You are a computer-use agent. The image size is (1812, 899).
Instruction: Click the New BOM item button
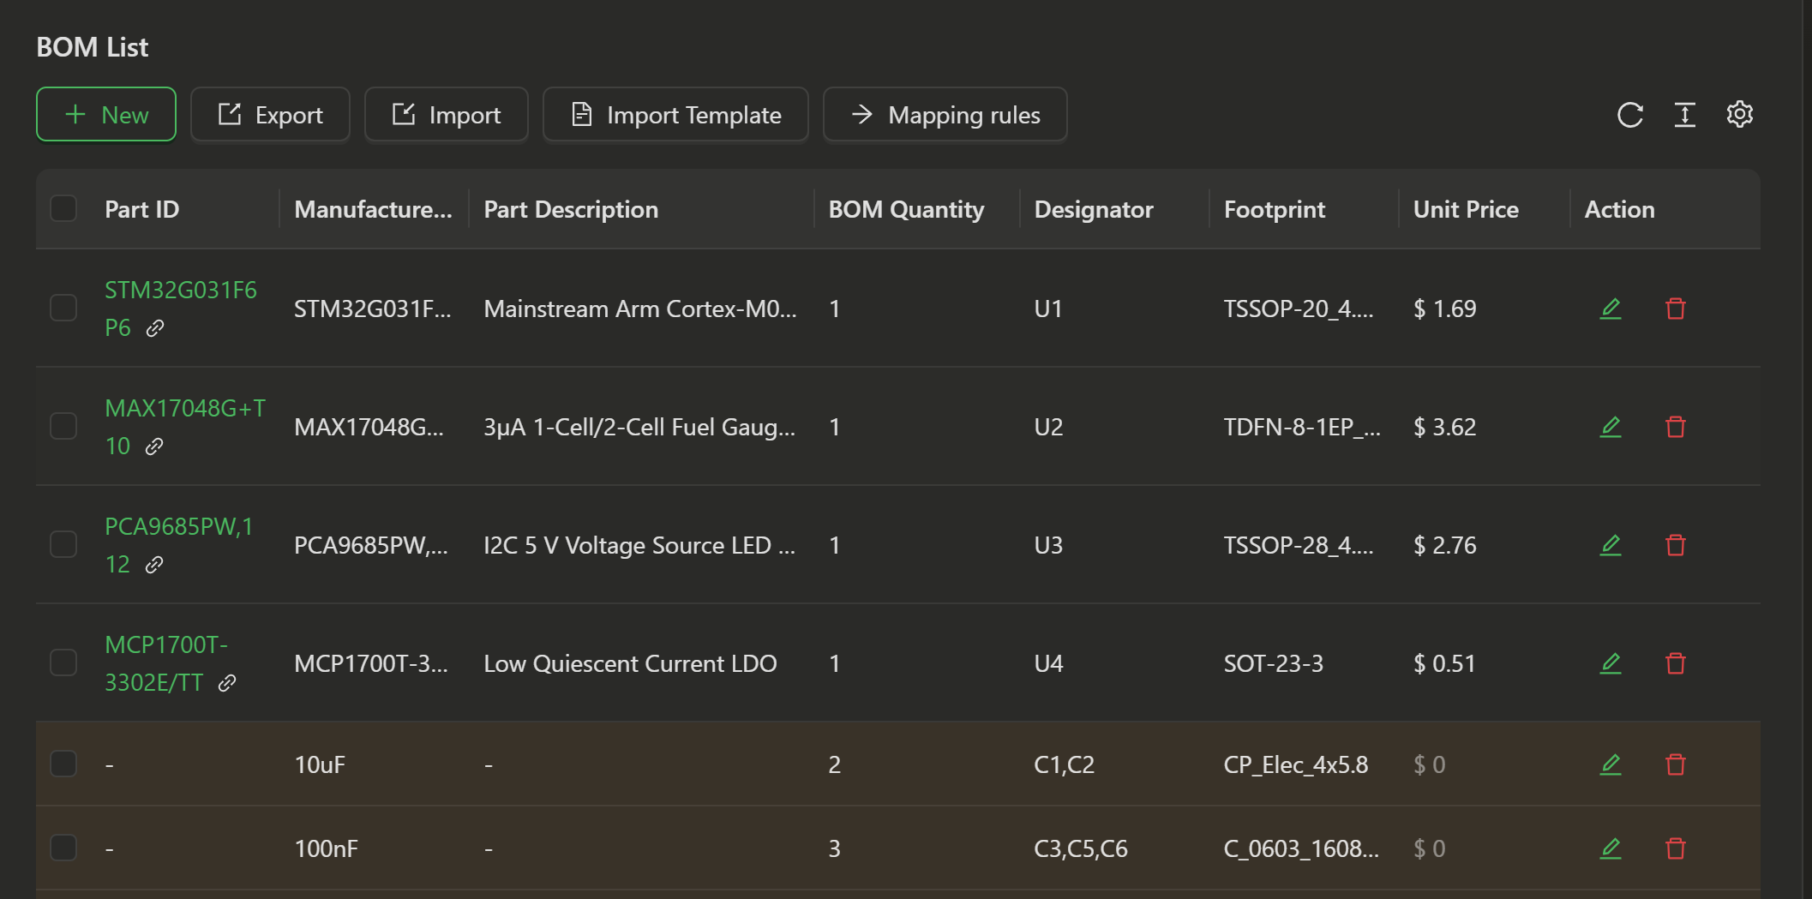tap(106, 115)
